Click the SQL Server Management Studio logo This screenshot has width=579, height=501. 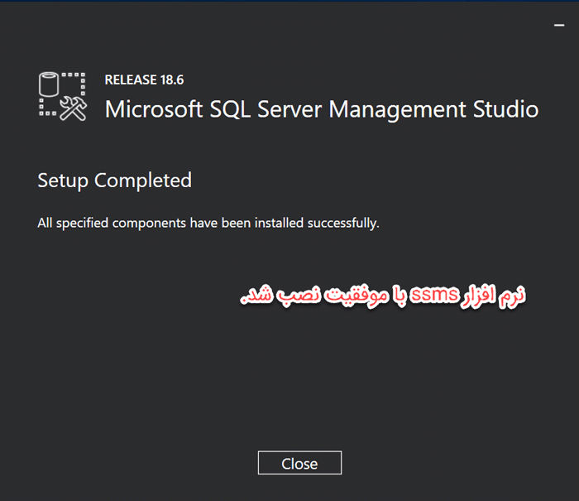pos(63,97)
